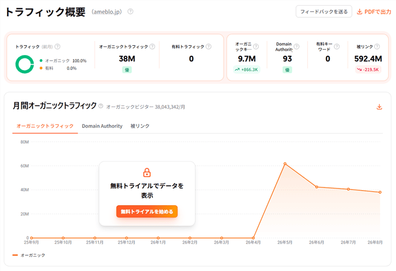Image resolution: width=396 pixels, height=271 pixels.
Task: Click help icon beside トラフィック (前月)
Action: pyautogui.click(x=57, y=46)
